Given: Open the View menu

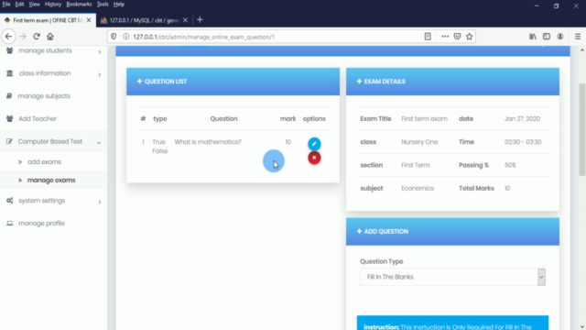Looking at the screenshot, I should click(x=34, y=4).
